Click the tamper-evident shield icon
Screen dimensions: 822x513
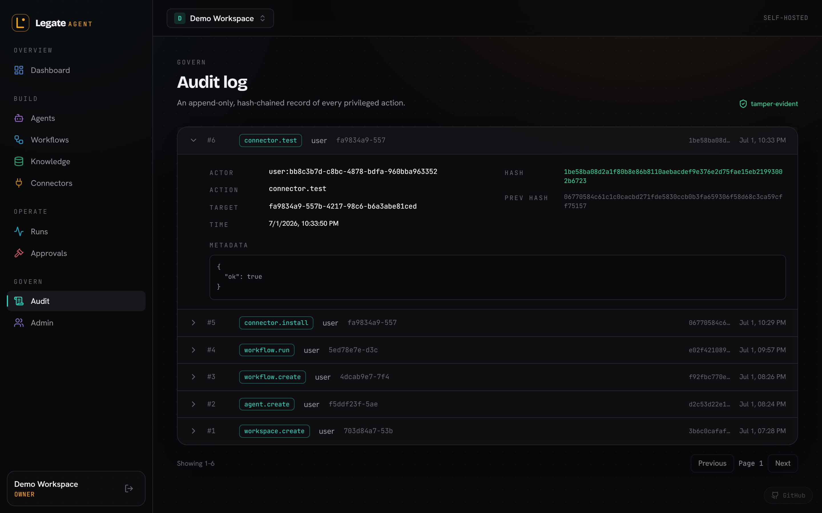tap(743, 104)
